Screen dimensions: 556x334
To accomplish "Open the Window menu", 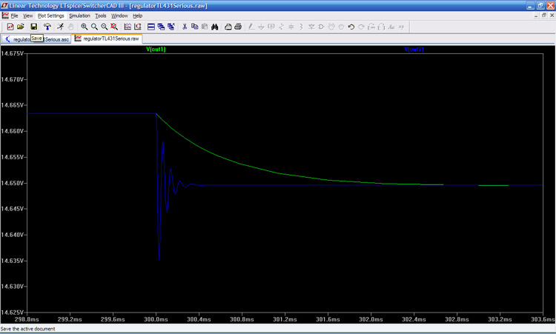I will 119,16.
